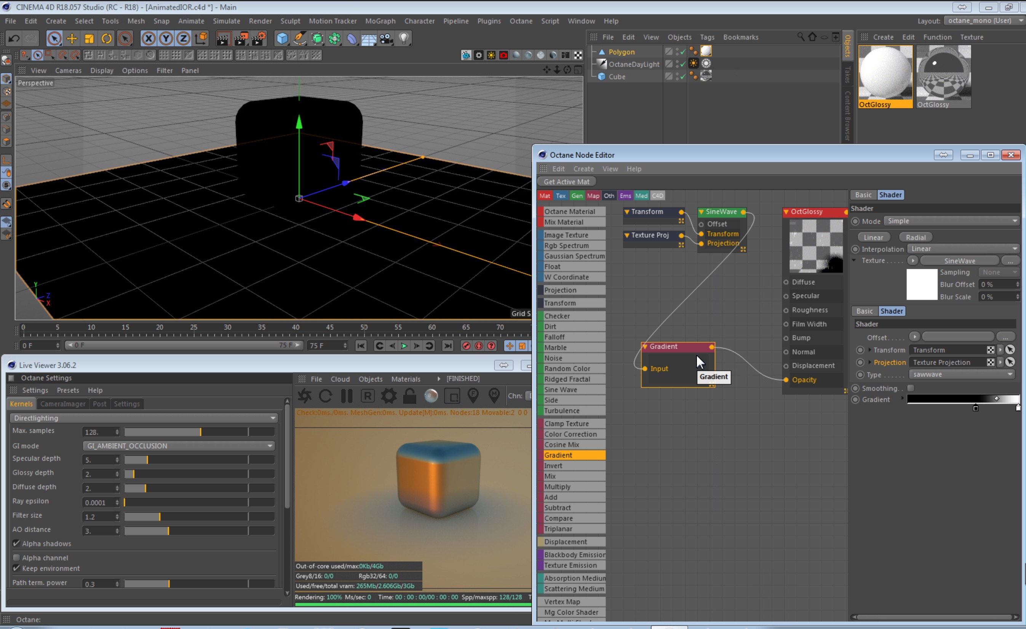Click the Undo arrow icon
1026x629 pixels.
coord(14,39)
